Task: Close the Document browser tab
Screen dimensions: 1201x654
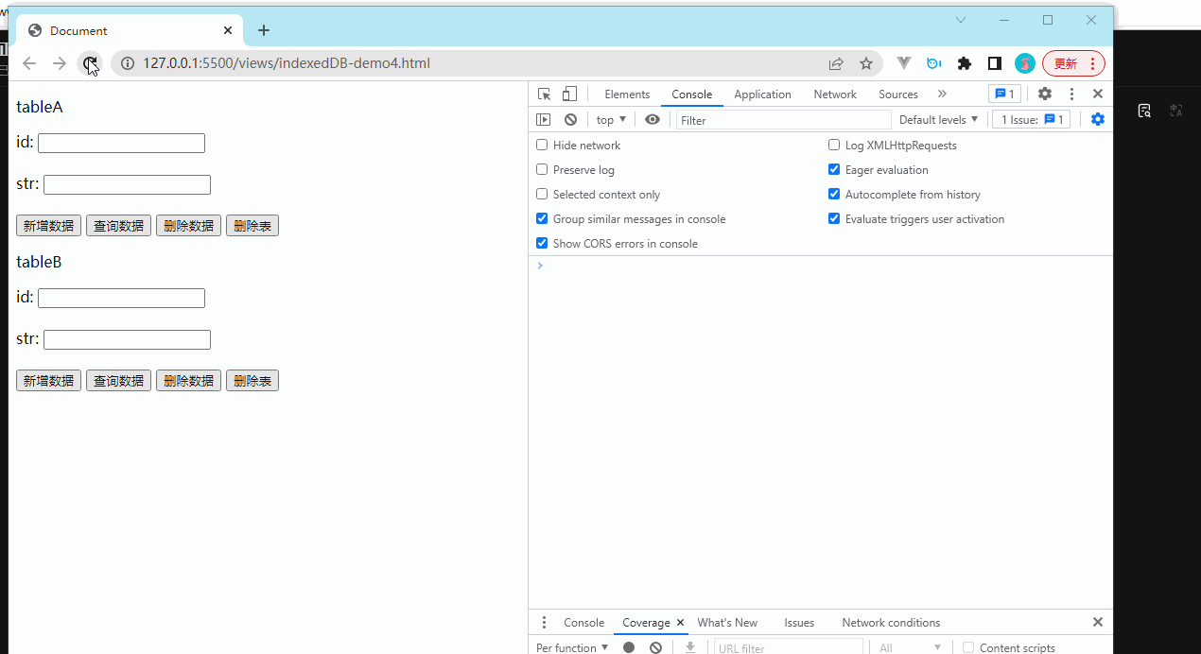Action: [x=228, y=30]
